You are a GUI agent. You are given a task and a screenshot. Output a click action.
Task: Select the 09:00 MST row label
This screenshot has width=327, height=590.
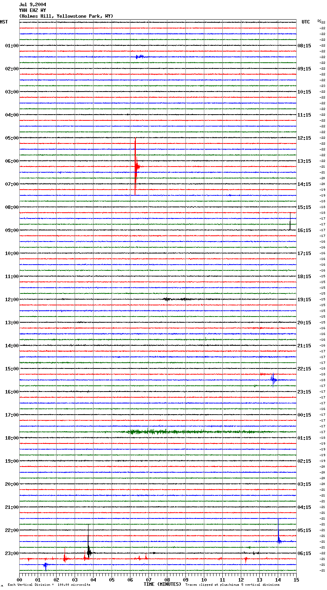tap(12, 230)
